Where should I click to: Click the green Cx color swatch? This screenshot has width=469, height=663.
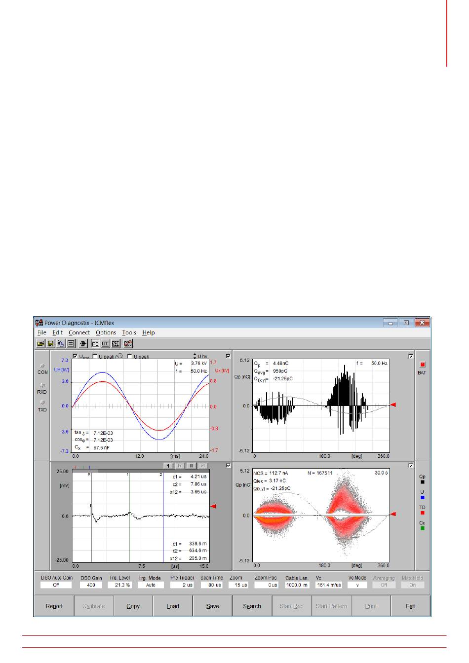point(422,528)
